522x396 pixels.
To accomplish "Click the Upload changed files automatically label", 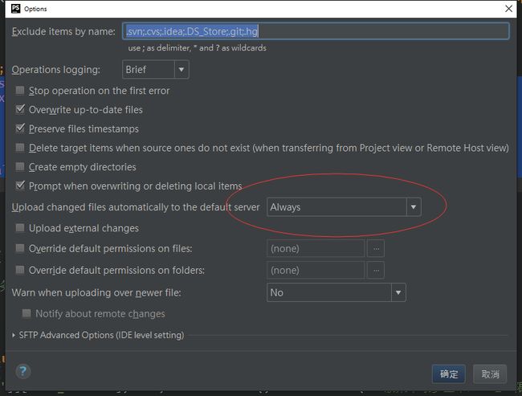I will point(136,207).
